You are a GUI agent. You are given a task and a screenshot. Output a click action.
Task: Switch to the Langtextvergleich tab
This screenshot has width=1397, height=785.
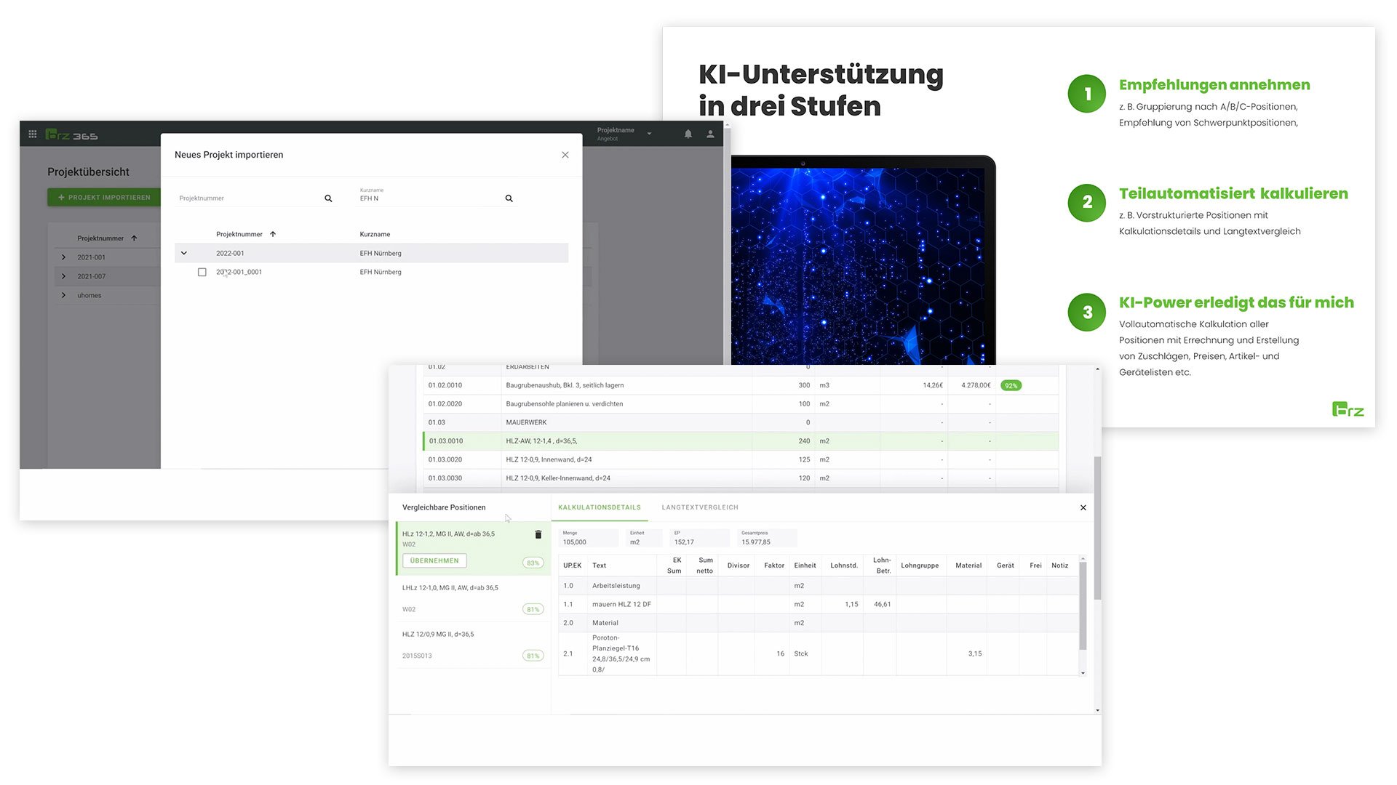(700, 507)
